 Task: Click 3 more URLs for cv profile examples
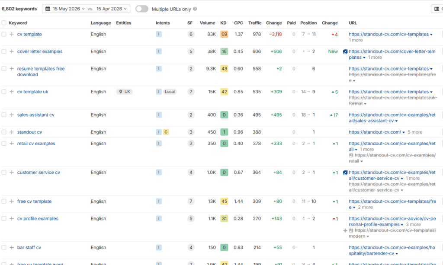coord(413,224)
